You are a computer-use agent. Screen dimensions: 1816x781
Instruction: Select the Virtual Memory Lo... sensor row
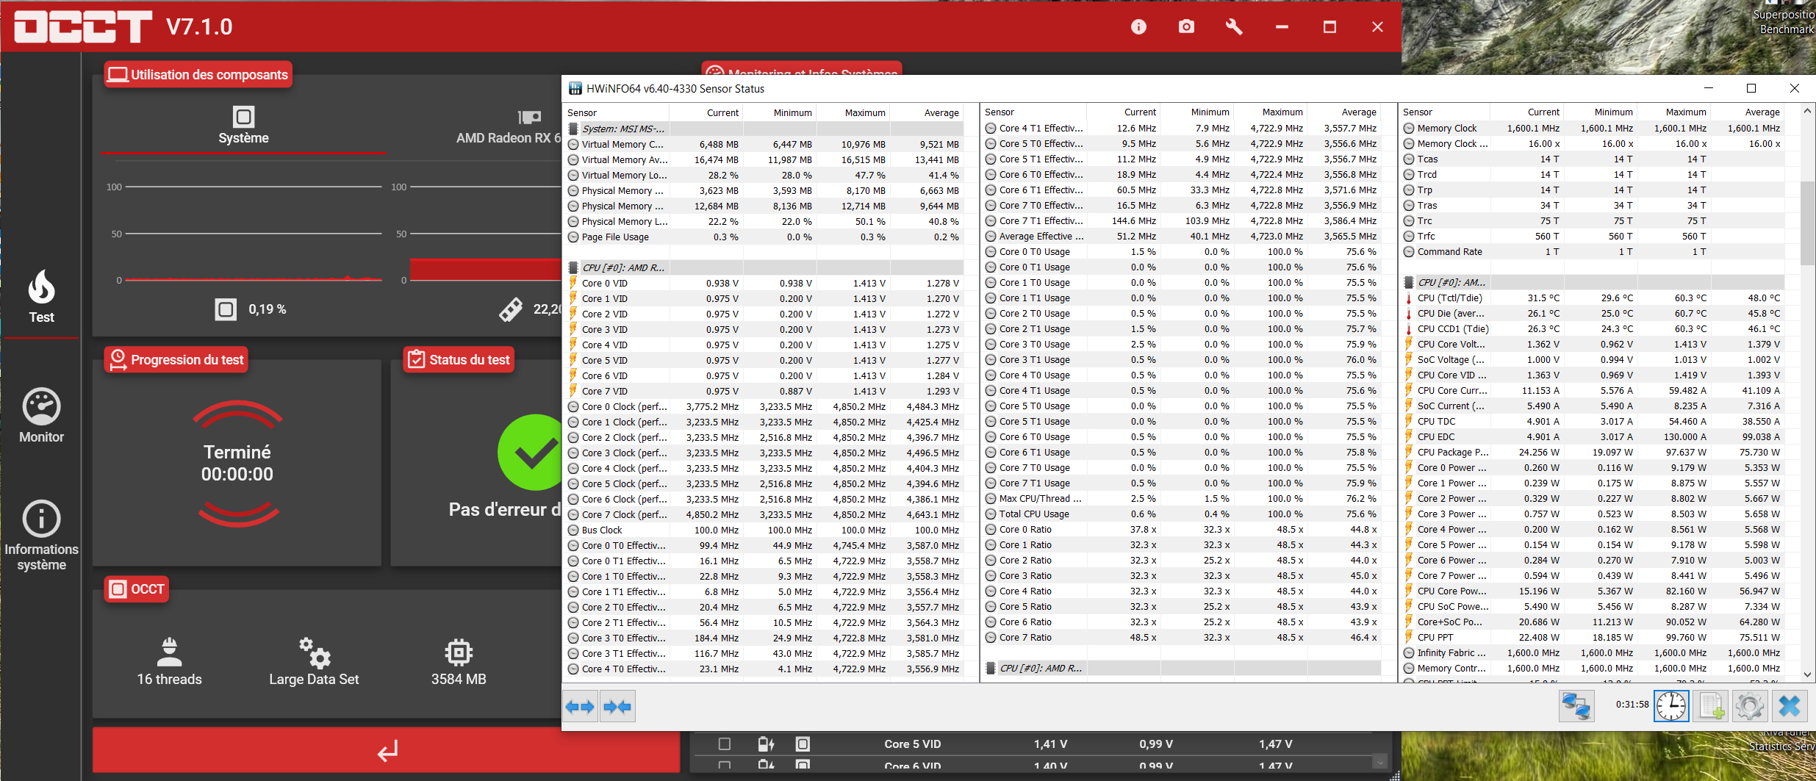coord(764,176)
